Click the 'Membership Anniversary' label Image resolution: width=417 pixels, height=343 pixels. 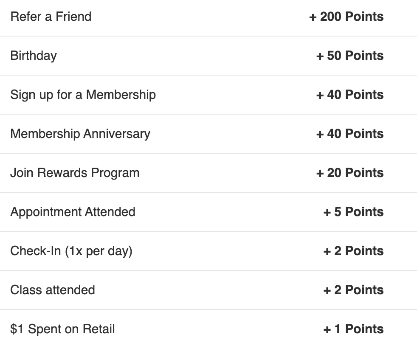click(80, 134)
